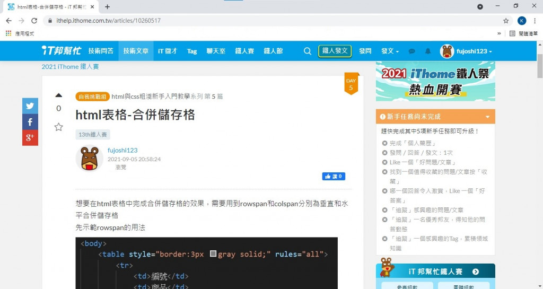Image resolution: width=543 pixels, height=289 pixels.
Task: Click the 13th鐵人賽 tag
Action: pyautogui.click(x=93, y=134)
